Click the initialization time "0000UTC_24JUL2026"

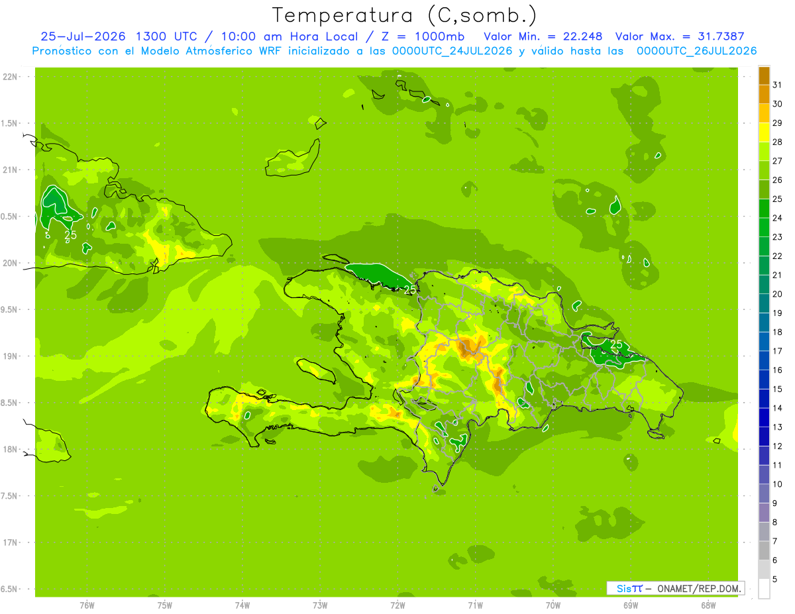coord(452,51)
